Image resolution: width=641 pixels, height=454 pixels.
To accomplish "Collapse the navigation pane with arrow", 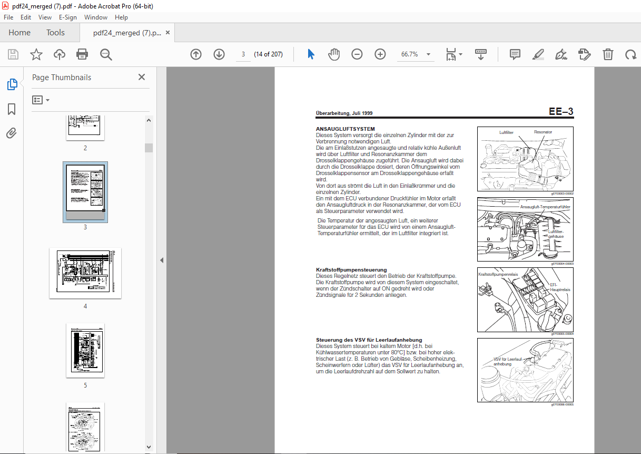I will pyautogui.click(x=162, y=260).
